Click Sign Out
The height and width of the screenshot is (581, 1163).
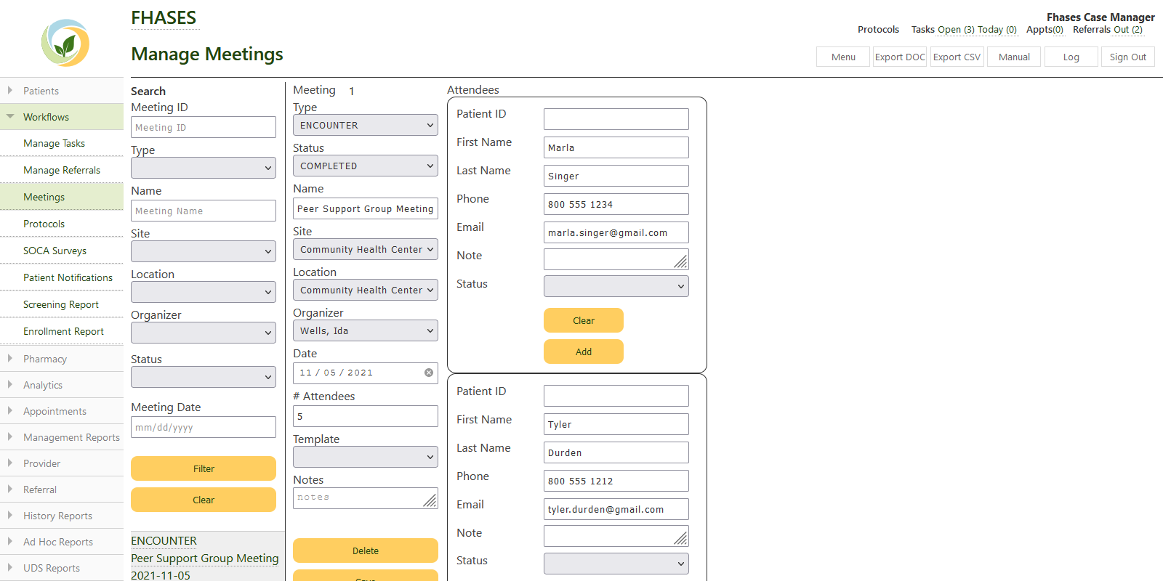click(1128, 57)
